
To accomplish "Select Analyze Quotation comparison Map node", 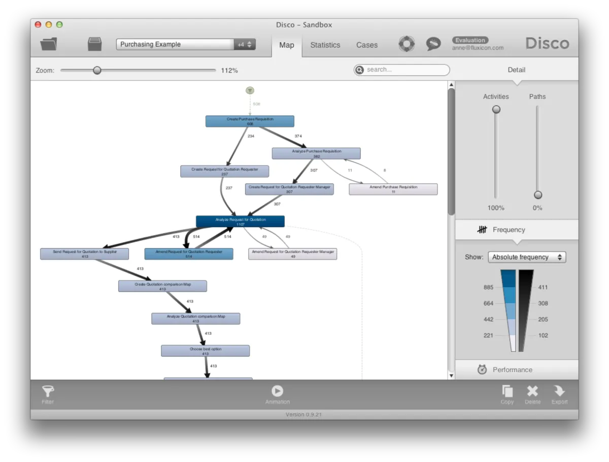I will click(x=196, y=318).
